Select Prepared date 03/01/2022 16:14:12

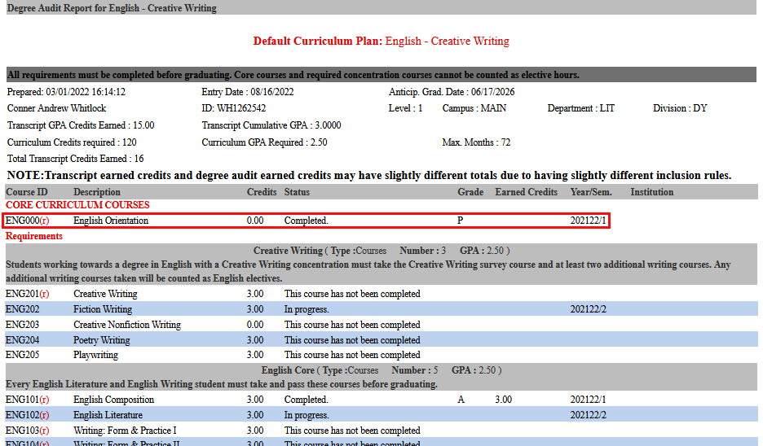click(x=66, y=92)
